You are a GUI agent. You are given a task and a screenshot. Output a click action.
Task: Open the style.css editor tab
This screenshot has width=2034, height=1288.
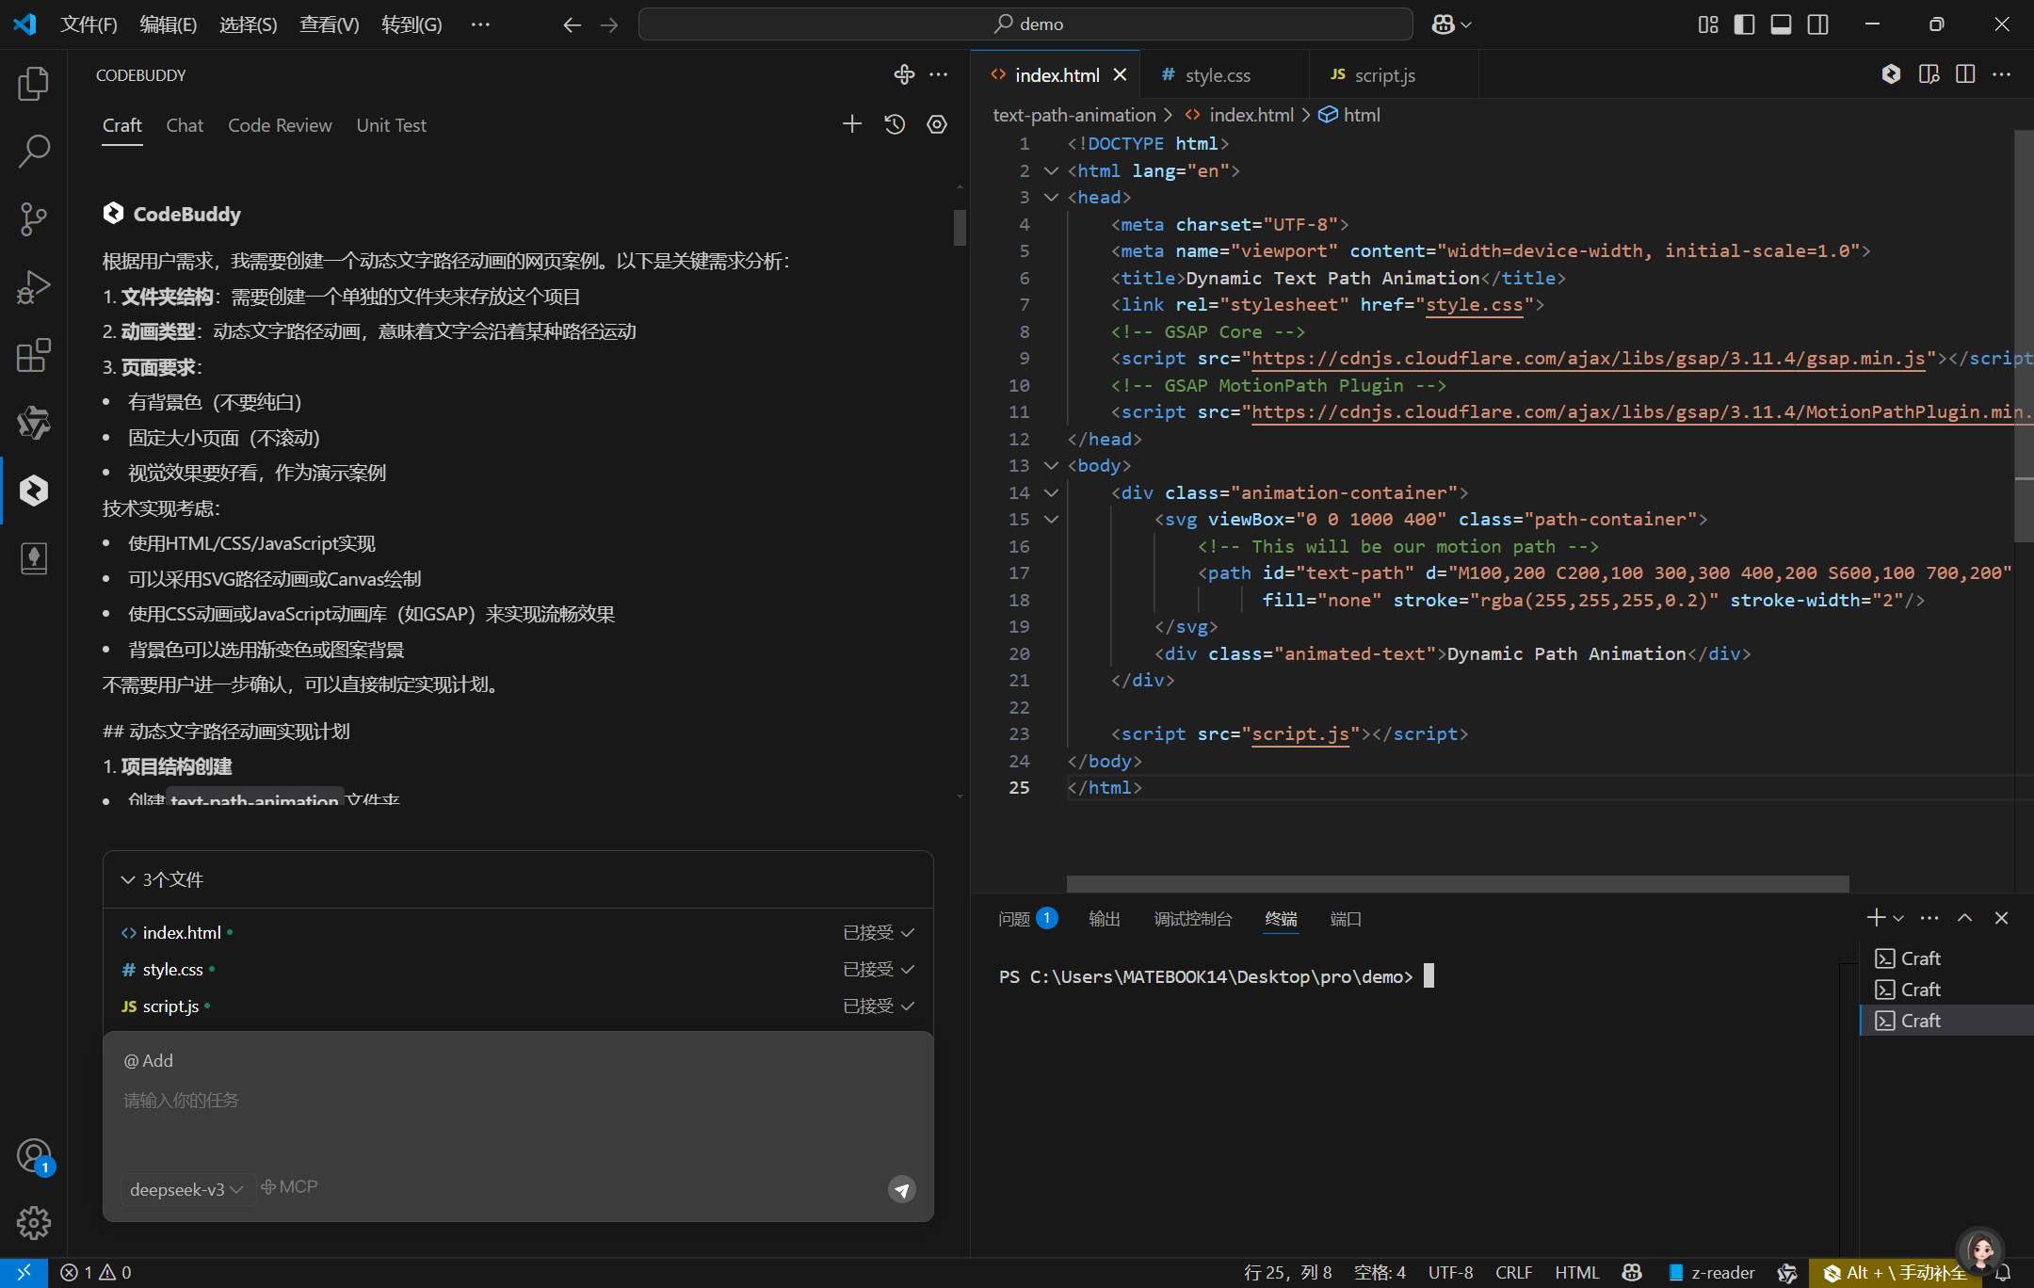click(x=1217, y=75)
